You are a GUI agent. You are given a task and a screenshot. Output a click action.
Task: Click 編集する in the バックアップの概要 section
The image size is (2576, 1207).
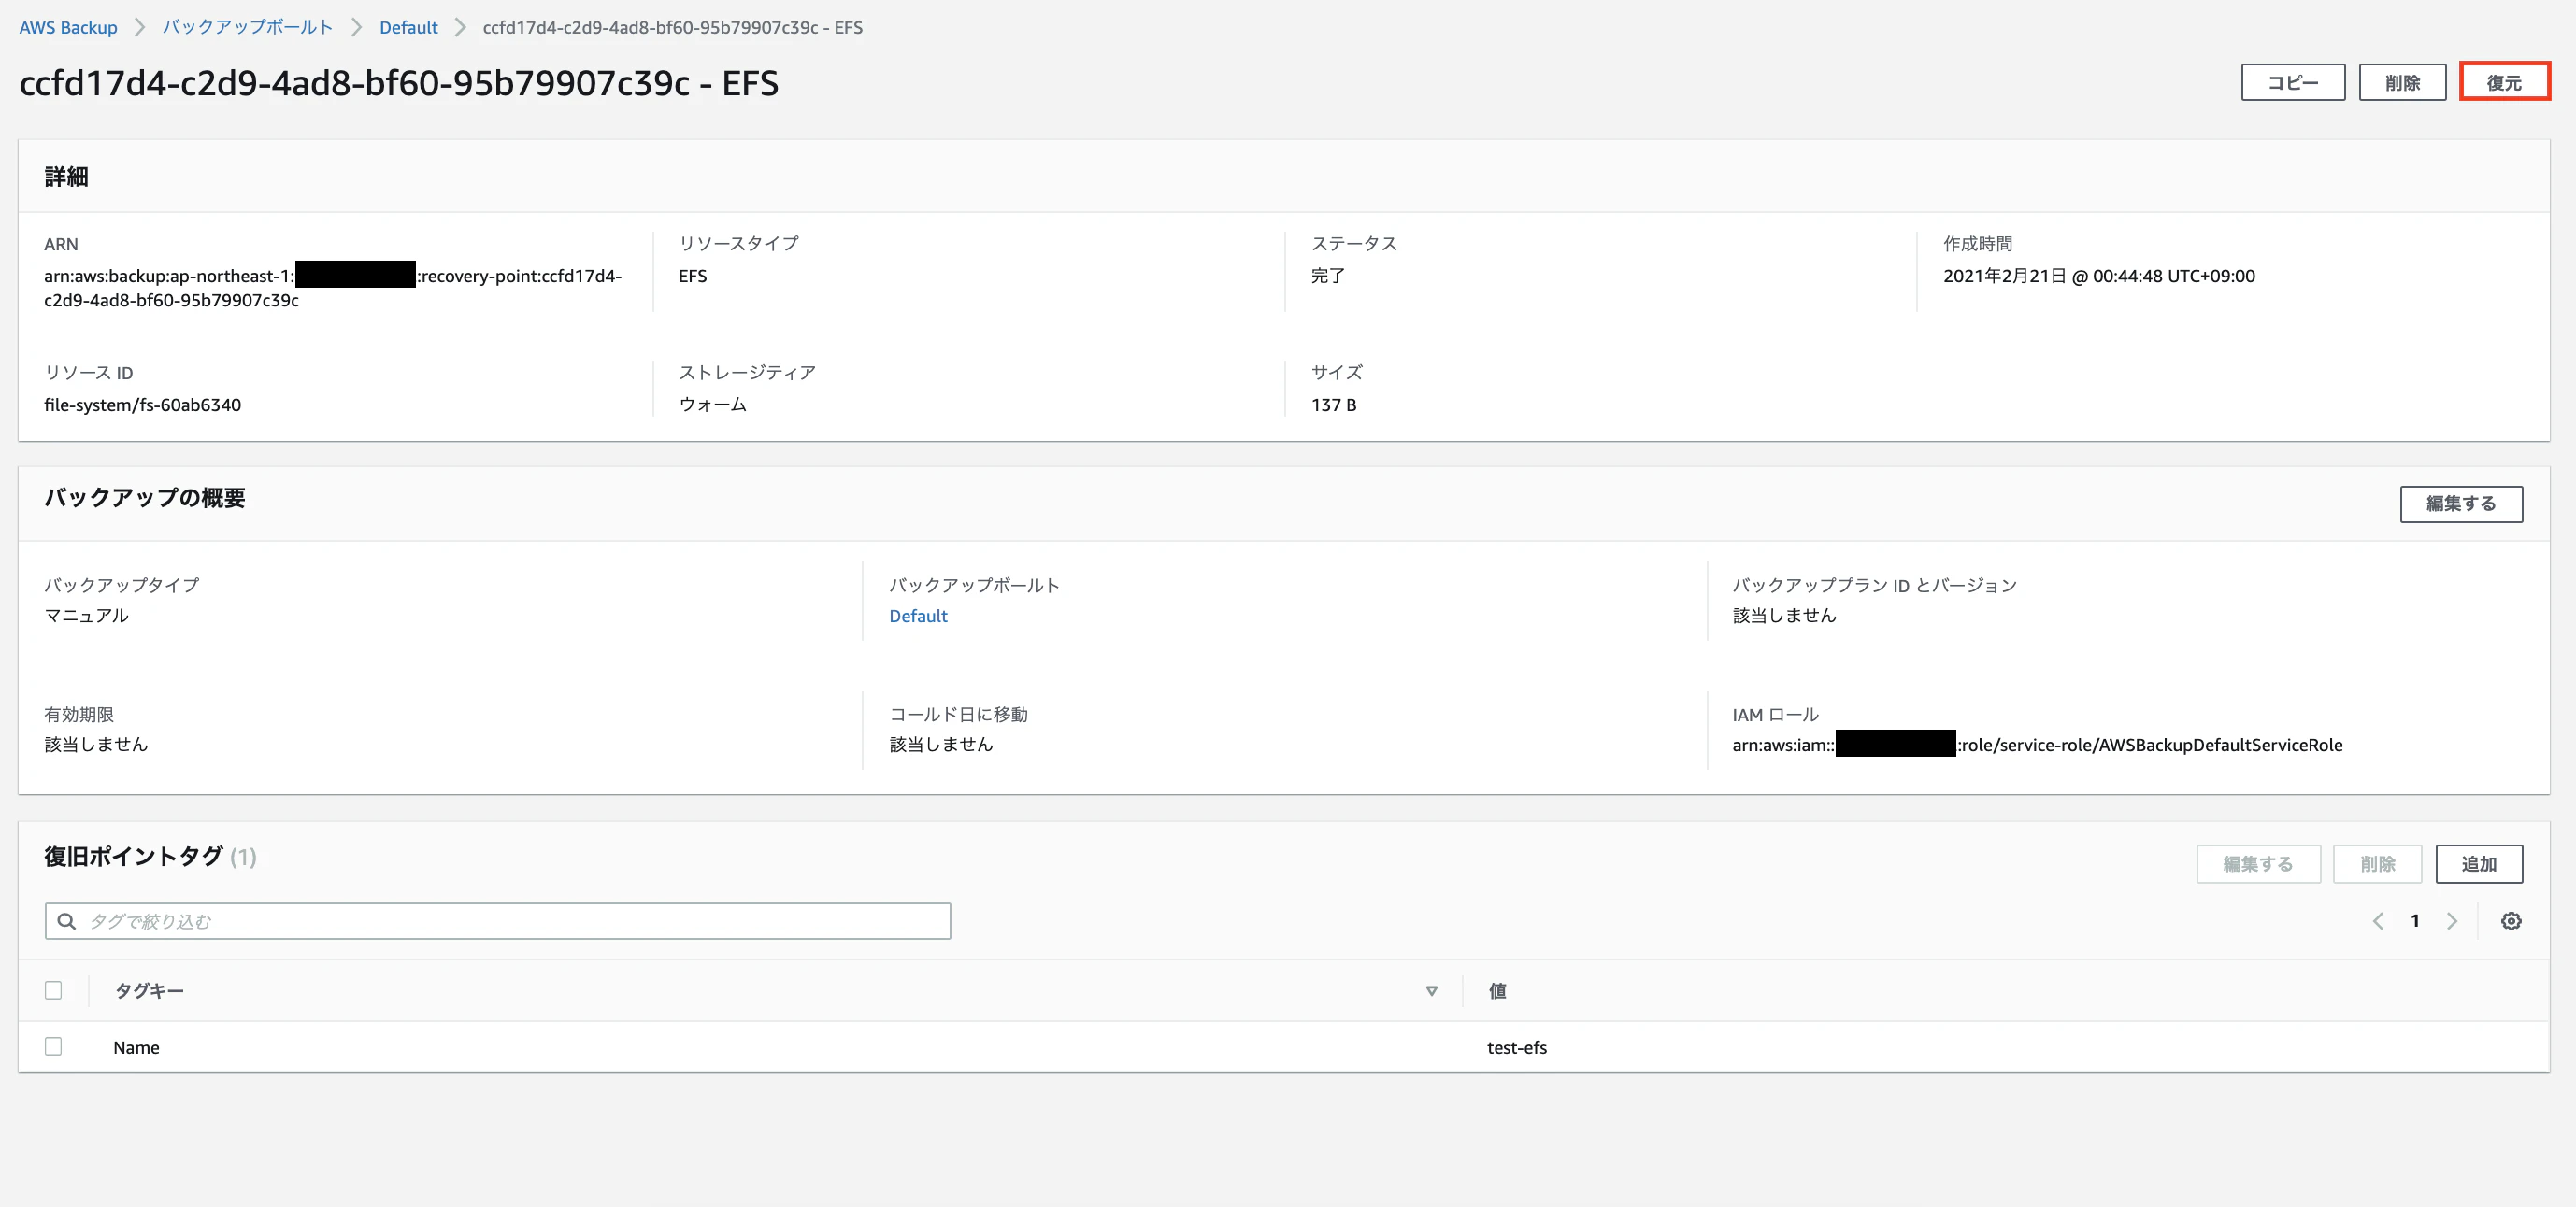point(2461,504)
